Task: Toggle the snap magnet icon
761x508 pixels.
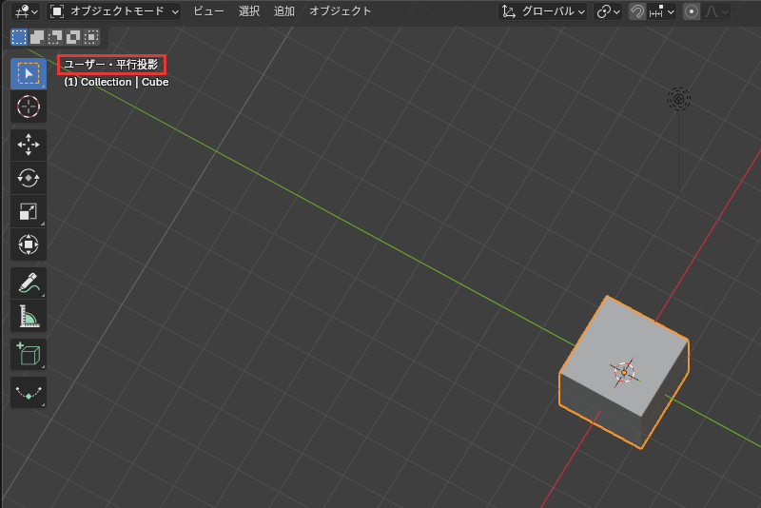Action: click(x=636, y=11)
